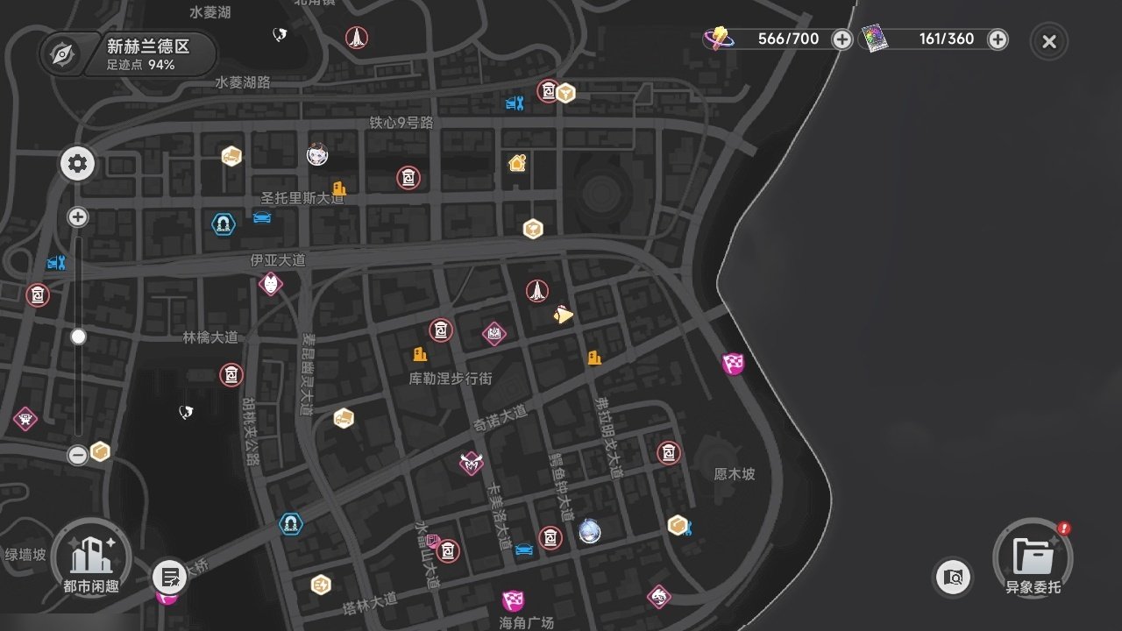
Task: Select box hexagon beside zoom-out button
Action: click(x=100, y=451)
